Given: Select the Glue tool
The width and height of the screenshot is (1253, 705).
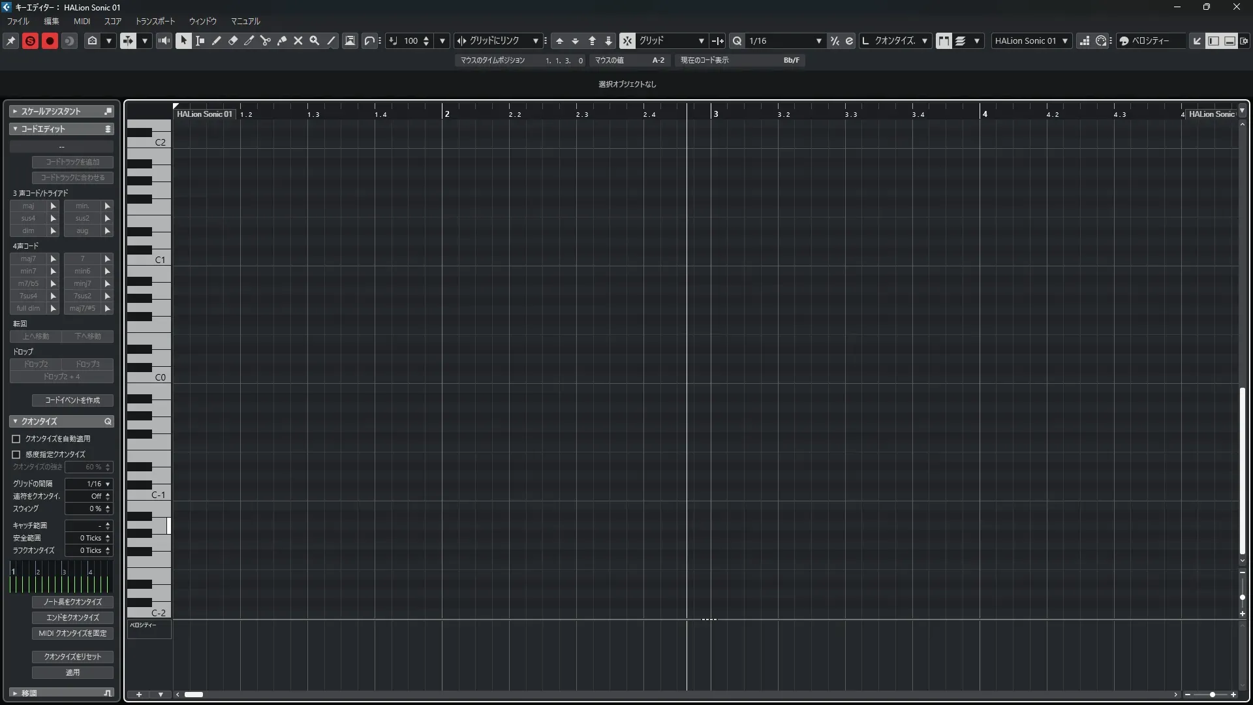Looking at the screenshot, I should tap(281, 40).
